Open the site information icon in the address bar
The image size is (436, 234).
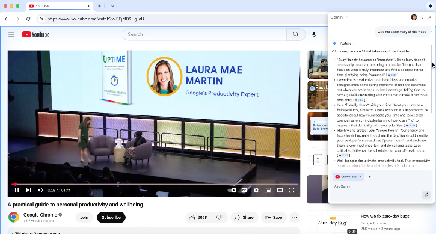[41, 19]
